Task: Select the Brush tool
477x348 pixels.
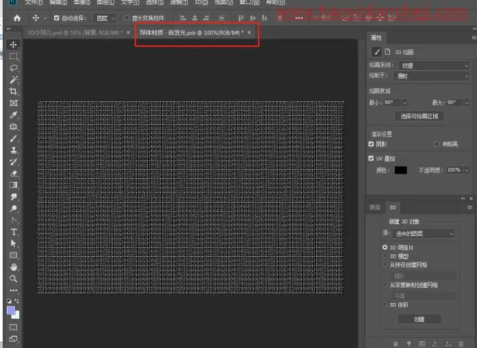Action: point(14,139)
